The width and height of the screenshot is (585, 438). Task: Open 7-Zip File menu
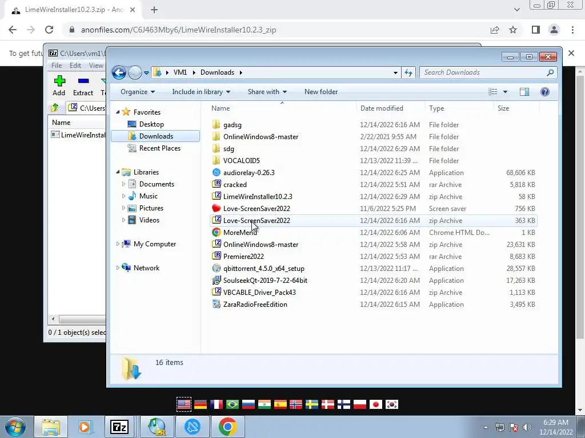tap(57, 66)
